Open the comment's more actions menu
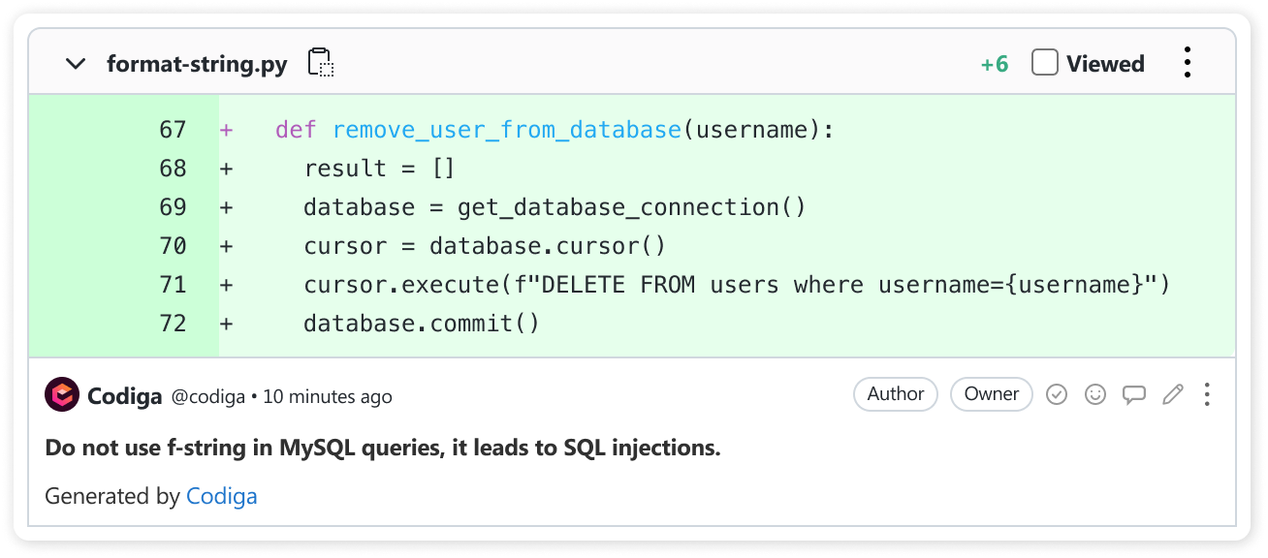Viewport: 1268px width, 558px height. [x=1207, y=394]
